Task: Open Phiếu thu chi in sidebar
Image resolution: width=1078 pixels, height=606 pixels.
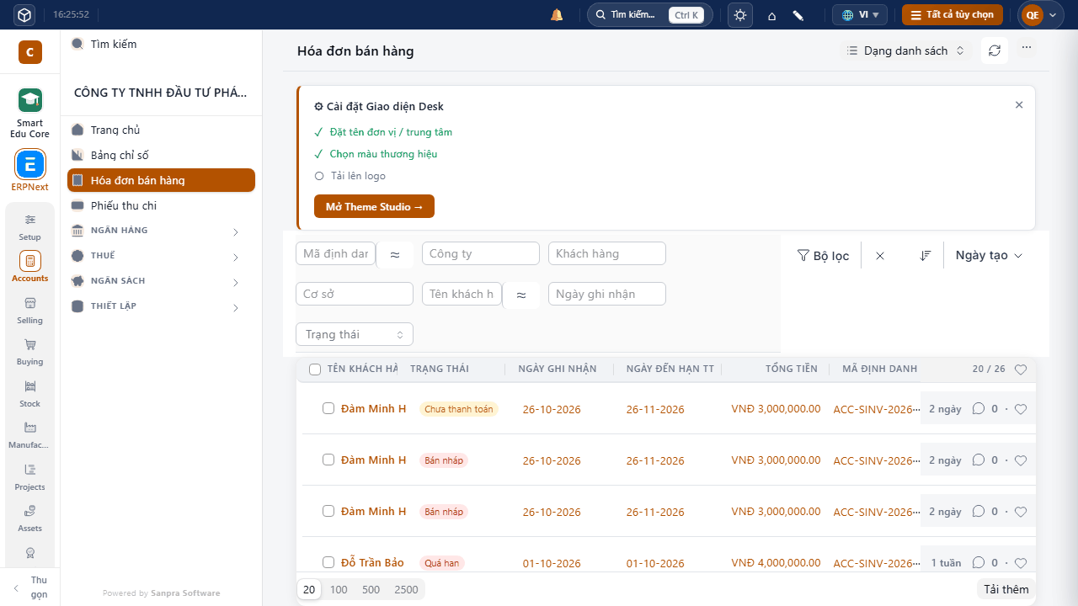Action: tap(161, 205)
